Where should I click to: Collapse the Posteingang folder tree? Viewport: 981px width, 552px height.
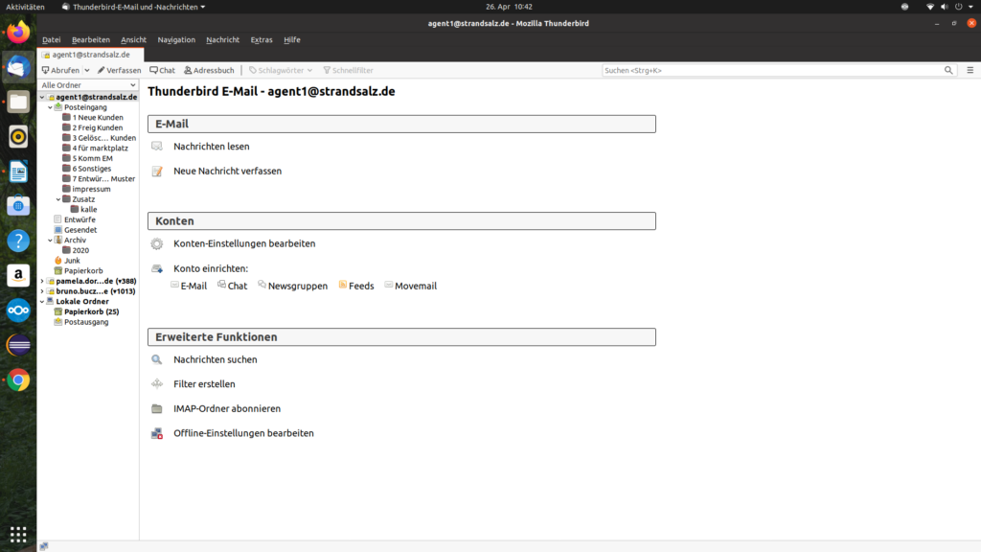(50, 107)
